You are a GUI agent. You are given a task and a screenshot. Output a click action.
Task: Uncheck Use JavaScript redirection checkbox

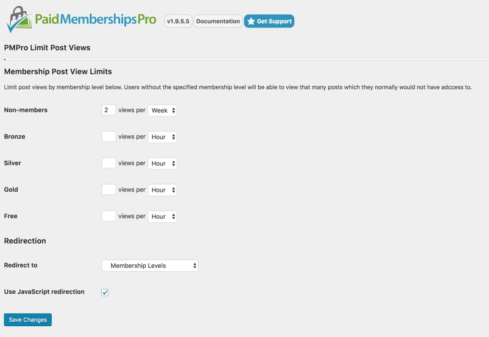105,292
